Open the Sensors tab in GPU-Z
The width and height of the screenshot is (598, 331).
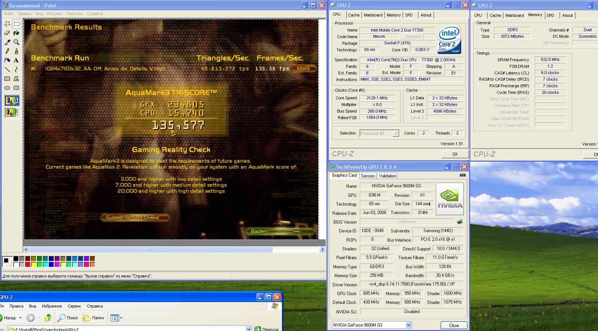[x=368, y=176]
